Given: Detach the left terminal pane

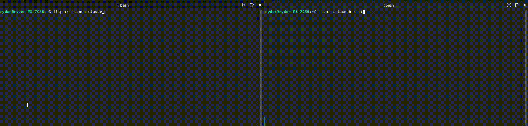Looking at the screenshot, I should (252, 5).
